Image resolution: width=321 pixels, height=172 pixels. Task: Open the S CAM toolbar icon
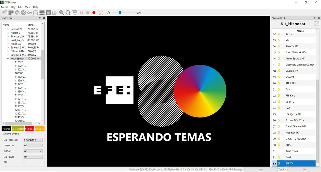pyautogui.click(x=48, y=12)
